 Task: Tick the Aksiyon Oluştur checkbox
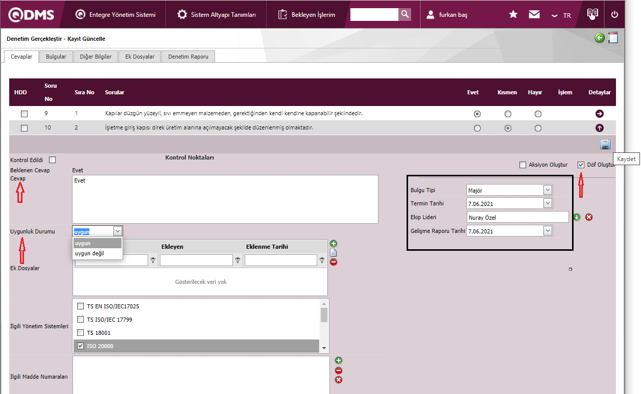click(x=523, y=165)
